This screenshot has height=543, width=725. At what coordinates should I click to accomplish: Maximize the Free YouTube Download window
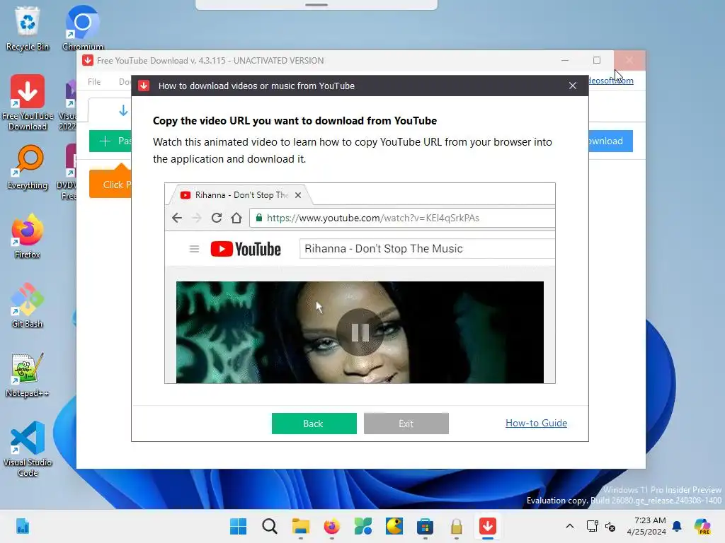click(x=597, y=61)
